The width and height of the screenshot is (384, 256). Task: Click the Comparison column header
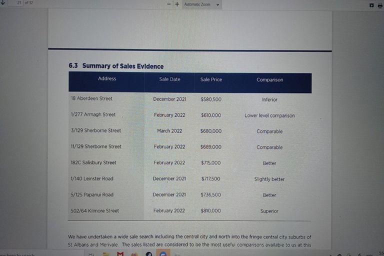click(x=269, y=80)
